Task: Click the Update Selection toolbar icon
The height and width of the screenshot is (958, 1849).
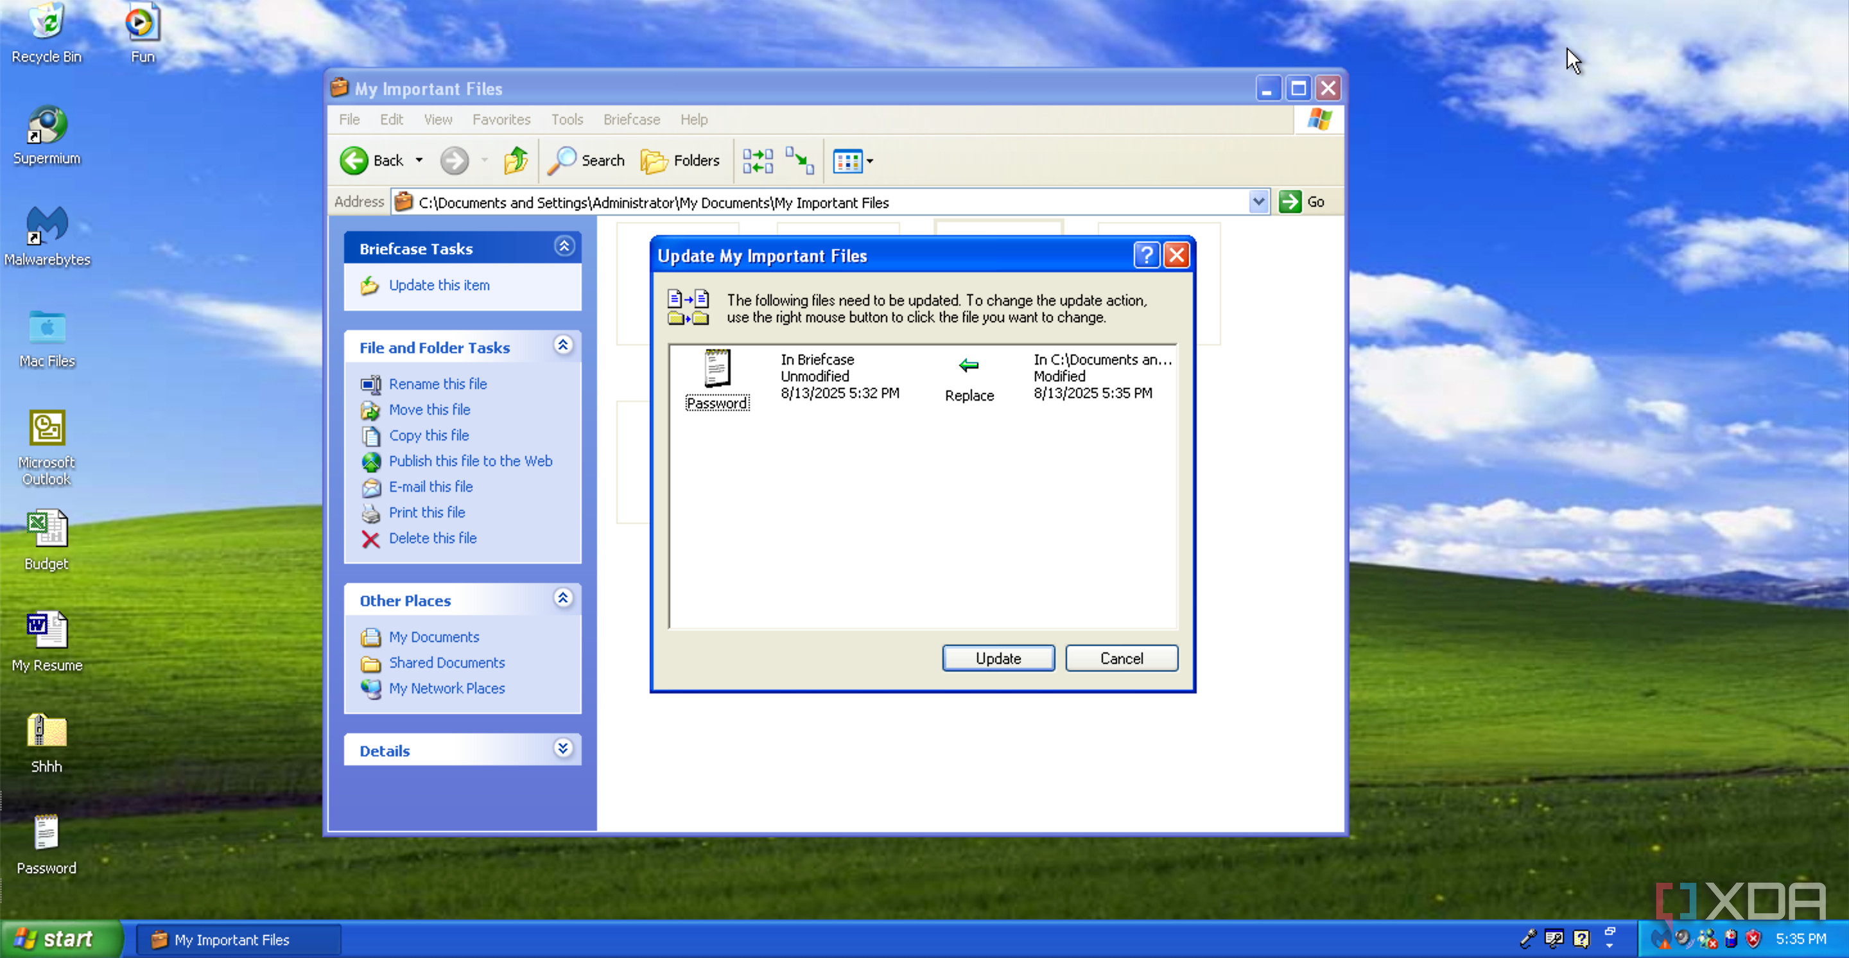Action: click(798, 160)
